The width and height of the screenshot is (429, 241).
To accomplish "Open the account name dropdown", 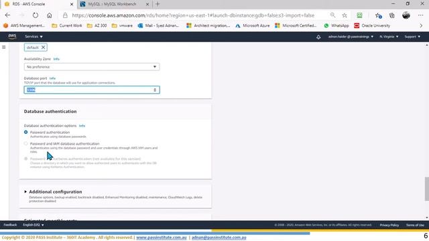I will click(351, 36).
